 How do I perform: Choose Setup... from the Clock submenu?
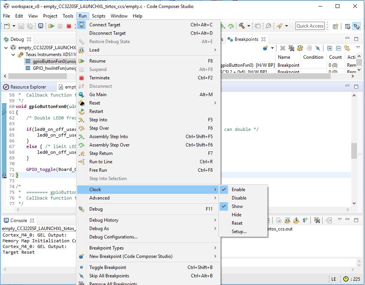click(239, 232)
